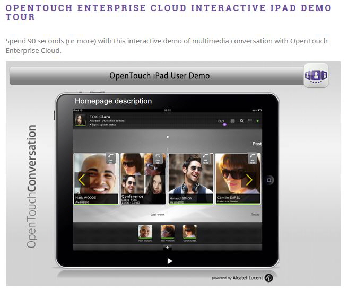Image resolution: width=348 pixels, height=291 pixels.
Task: Click the FOX Clara name
Action: coord(100,117)
